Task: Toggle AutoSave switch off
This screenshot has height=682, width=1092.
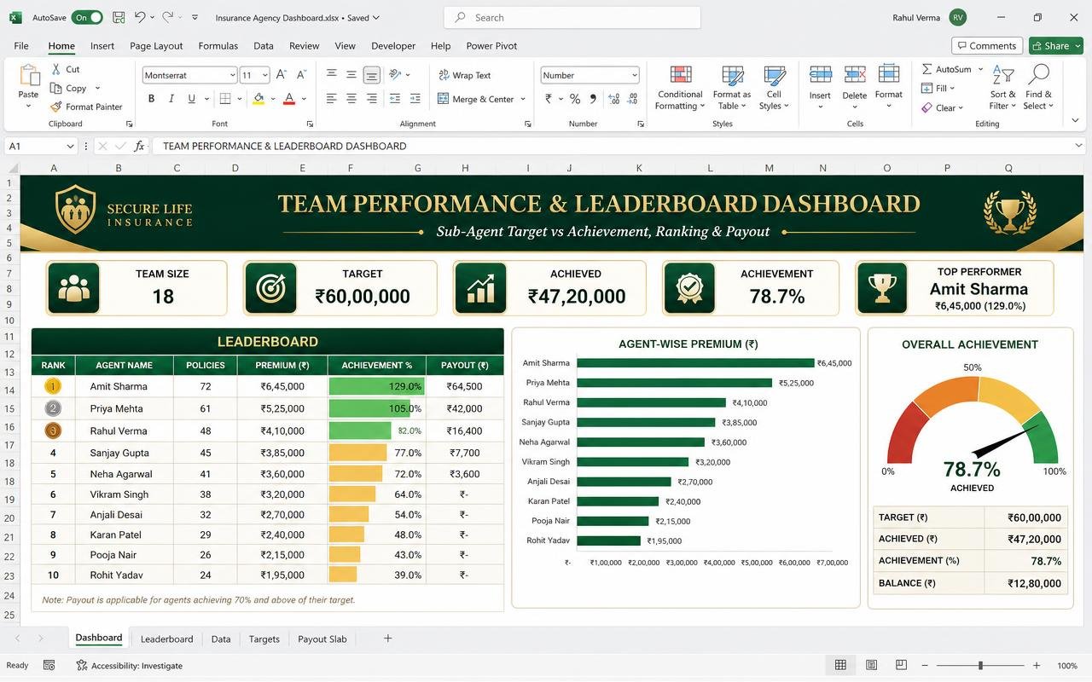Action: click(x=87, y=17)
